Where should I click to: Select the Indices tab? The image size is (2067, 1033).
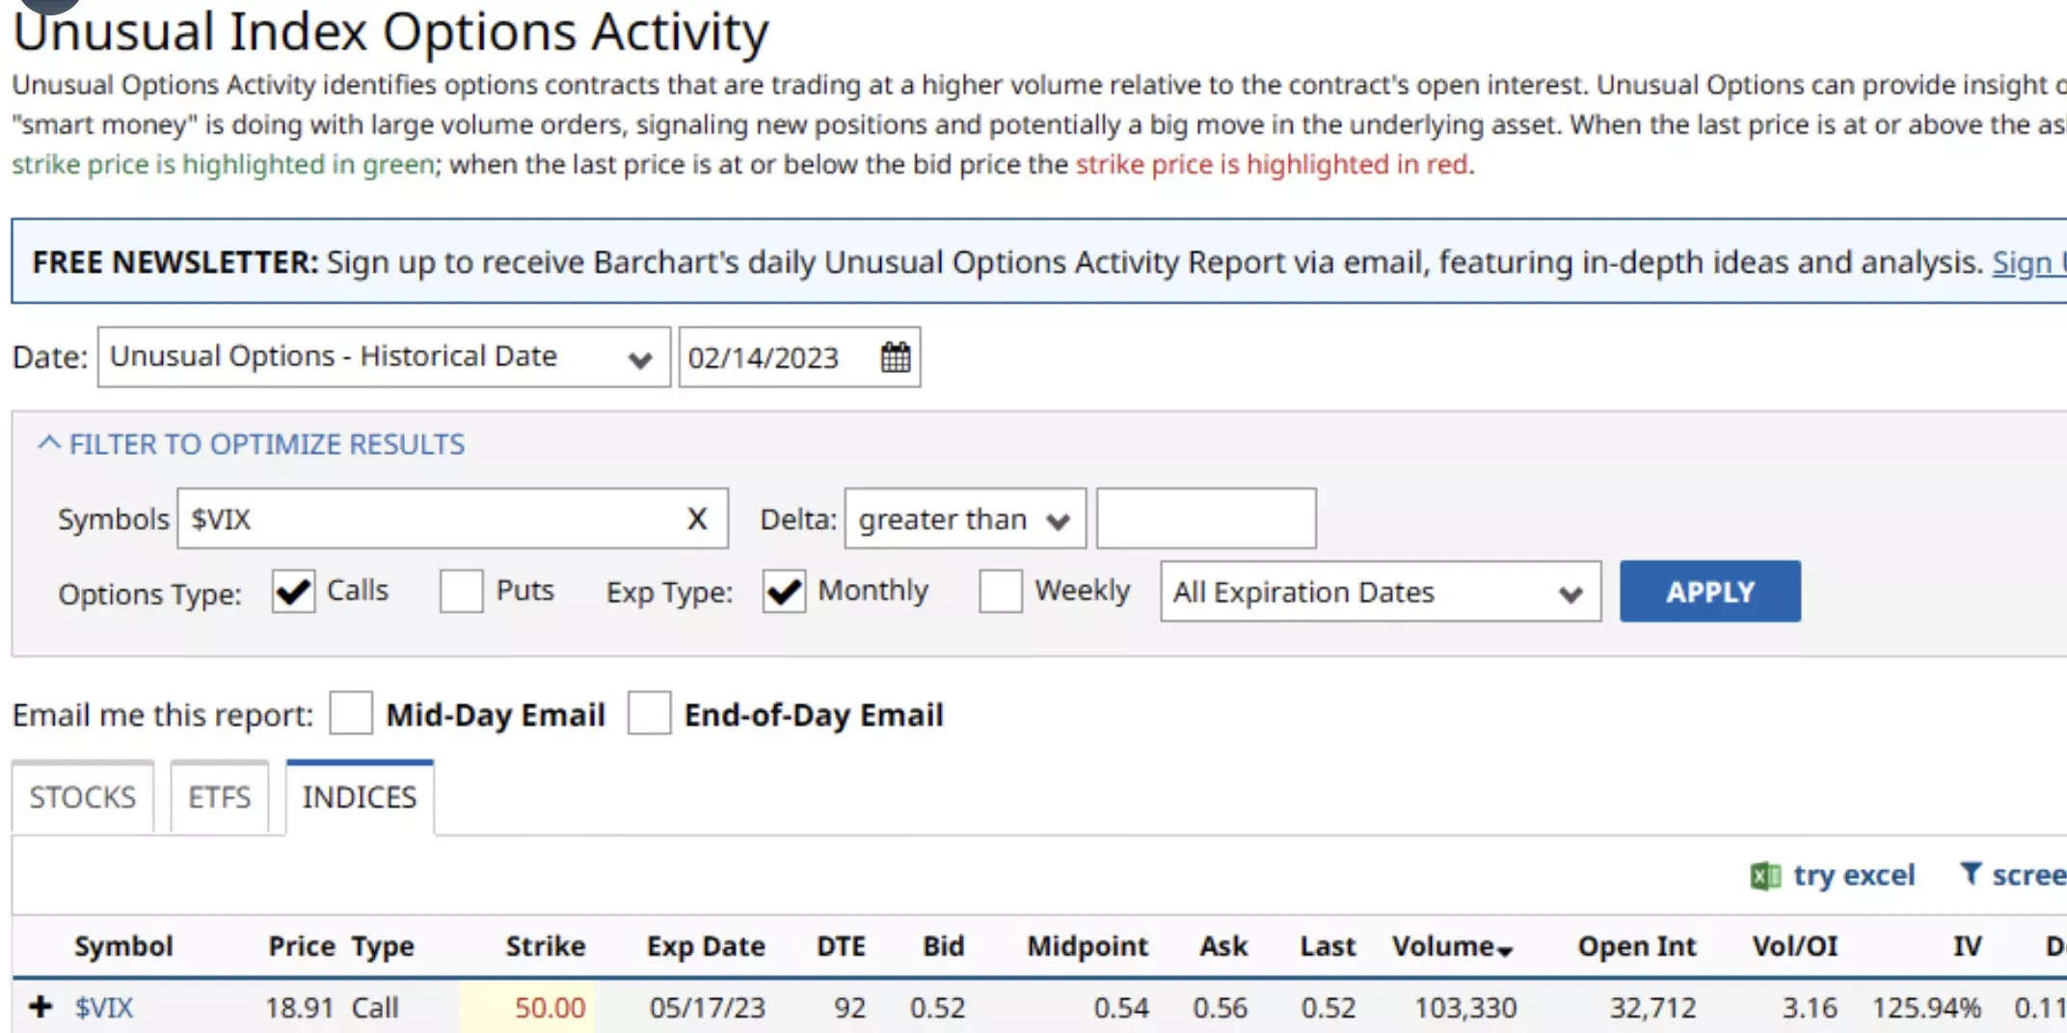[x=360, y=797]
